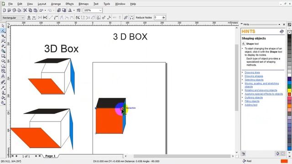Open the Layout menu

pyautogui.click(x=42, y=4)
